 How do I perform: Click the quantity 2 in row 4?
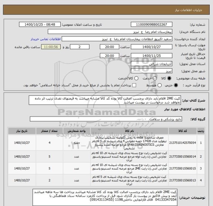50,180
